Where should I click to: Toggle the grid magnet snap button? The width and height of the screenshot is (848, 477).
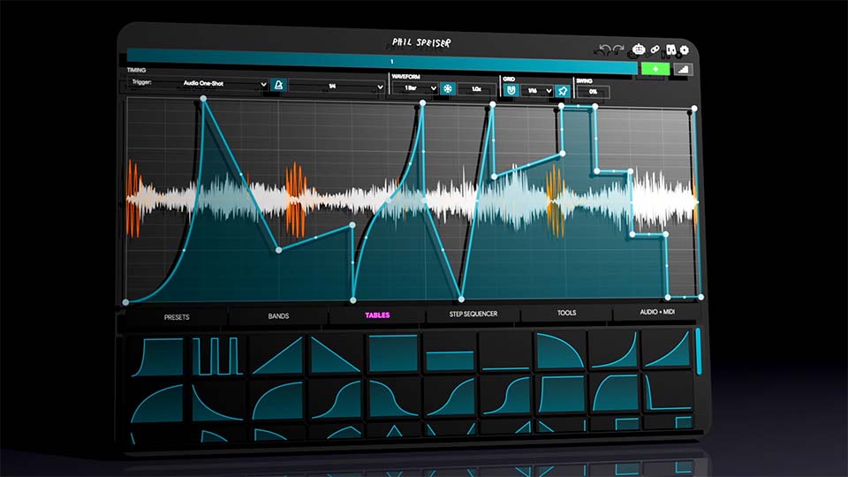point(511,90)
